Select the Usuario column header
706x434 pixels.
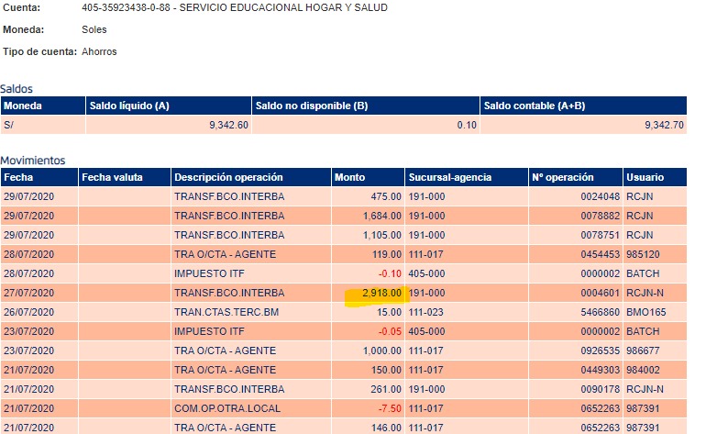[645, 177]
